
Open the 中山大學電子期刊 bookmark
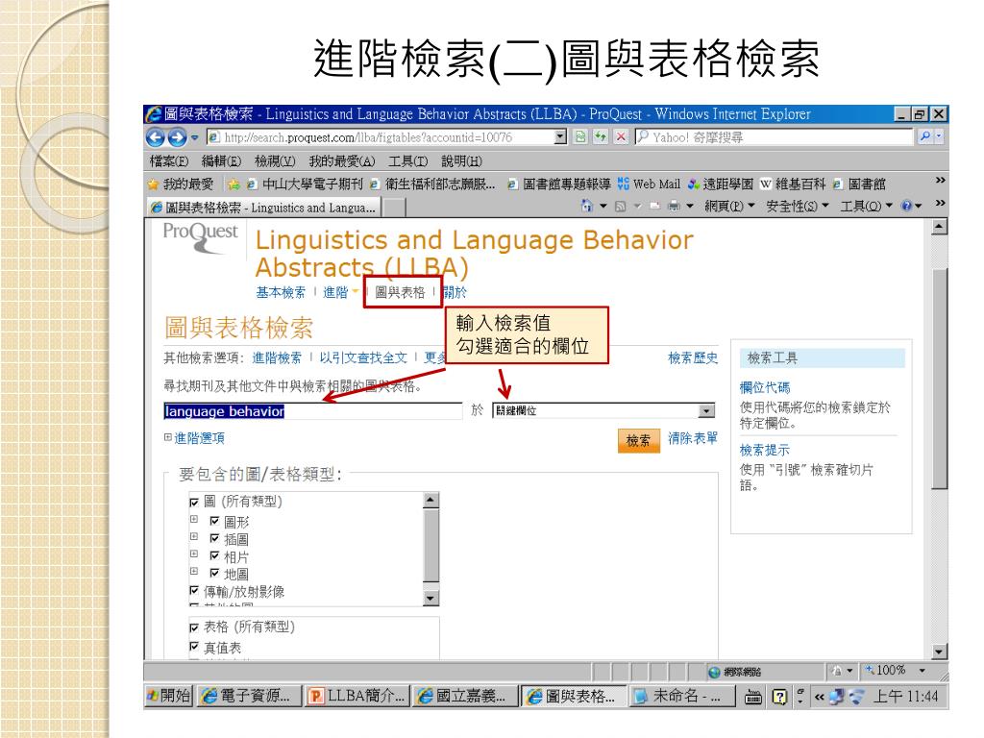tap(305, 184)
